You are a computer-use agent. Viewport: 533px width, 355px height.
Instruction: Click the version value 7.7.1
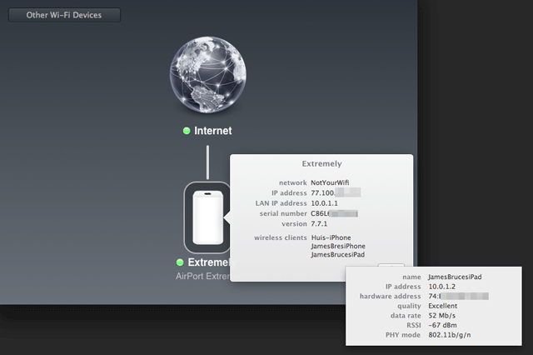click(319, 223)
